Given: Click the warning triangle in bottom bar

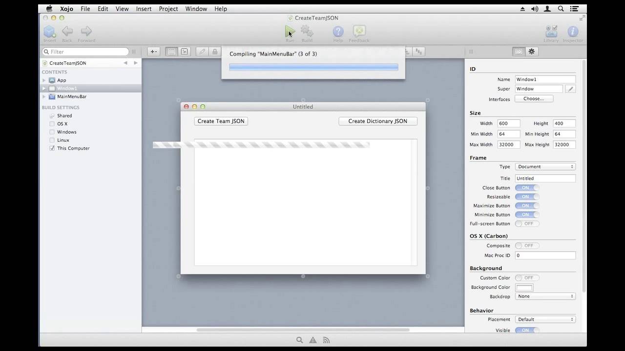Looking at the screenshot, I should coord(312,340).
